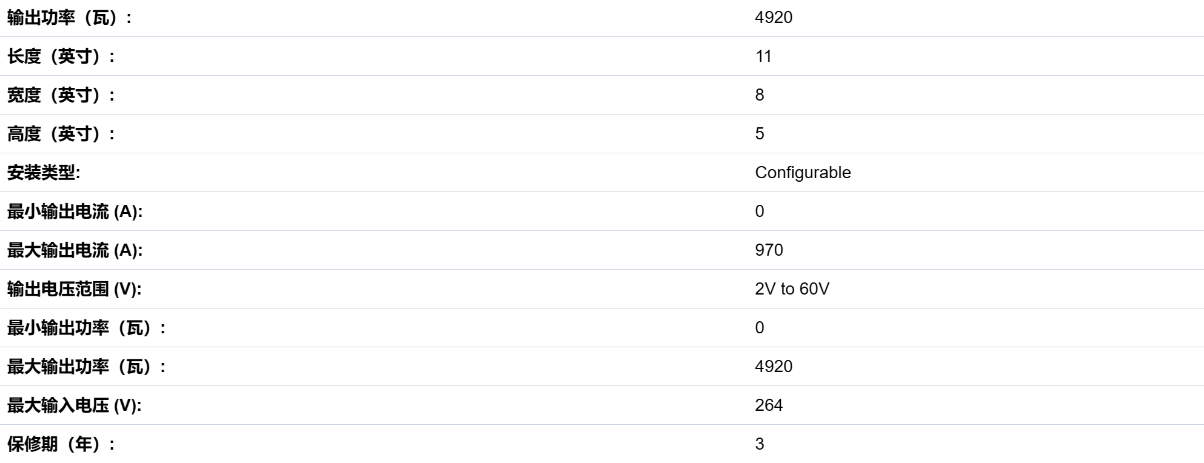The image size is (1204, 463).
Task: Click the 安装类型 label
Action: pos(44,173)
